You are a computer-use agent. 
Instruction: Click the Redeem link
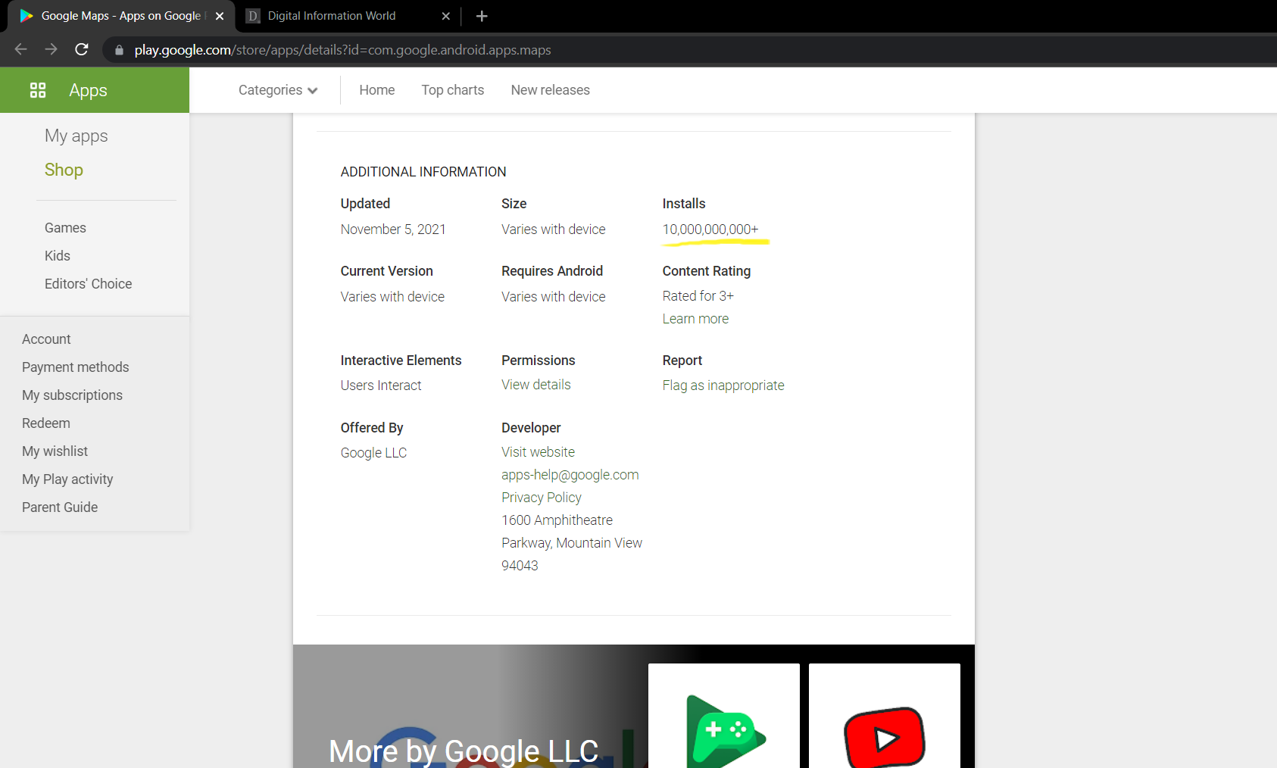[46, 423]
